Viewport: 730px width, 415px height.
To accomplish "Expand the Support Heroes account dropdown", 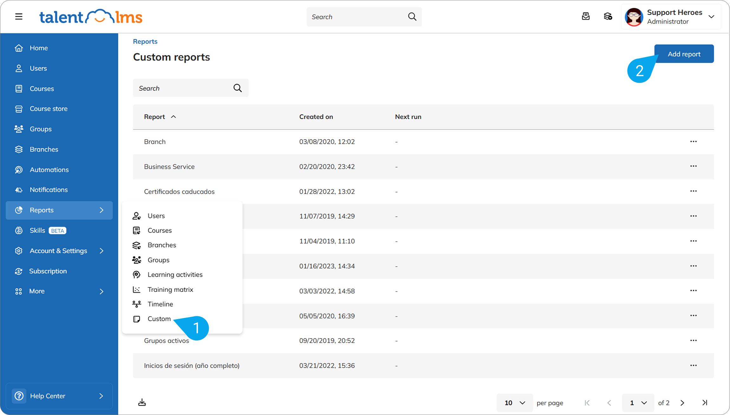I will 711,17.
